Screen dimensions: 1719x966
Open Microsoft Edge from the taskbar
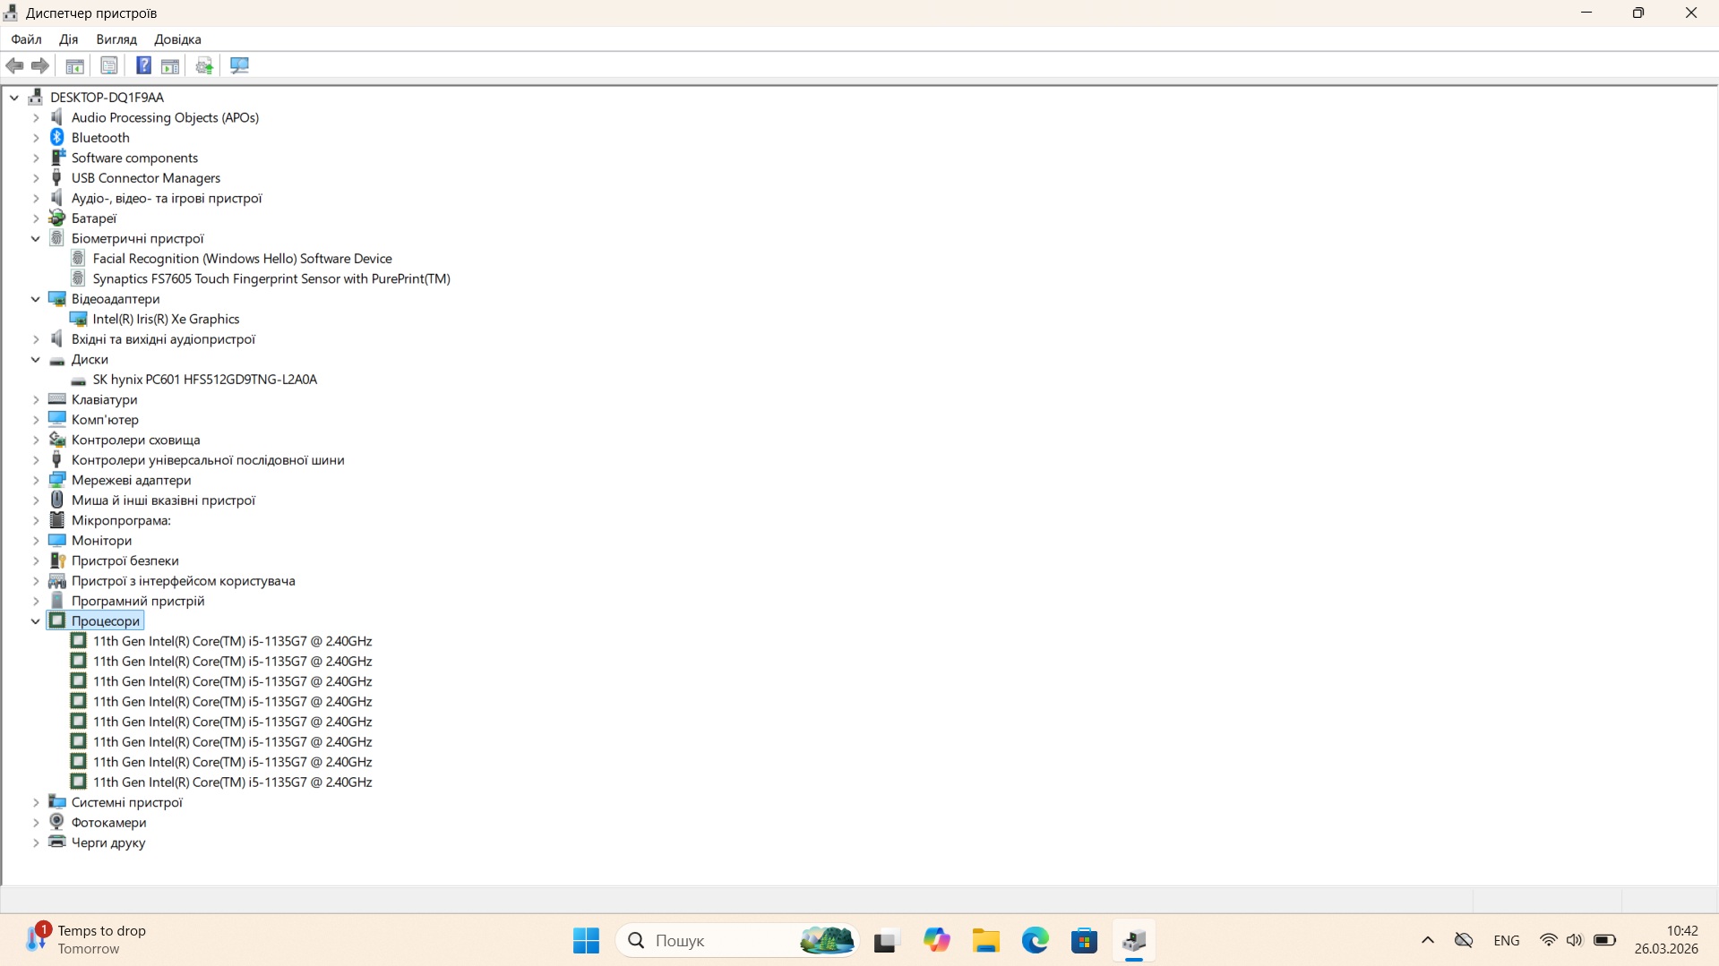[1035, 941]
